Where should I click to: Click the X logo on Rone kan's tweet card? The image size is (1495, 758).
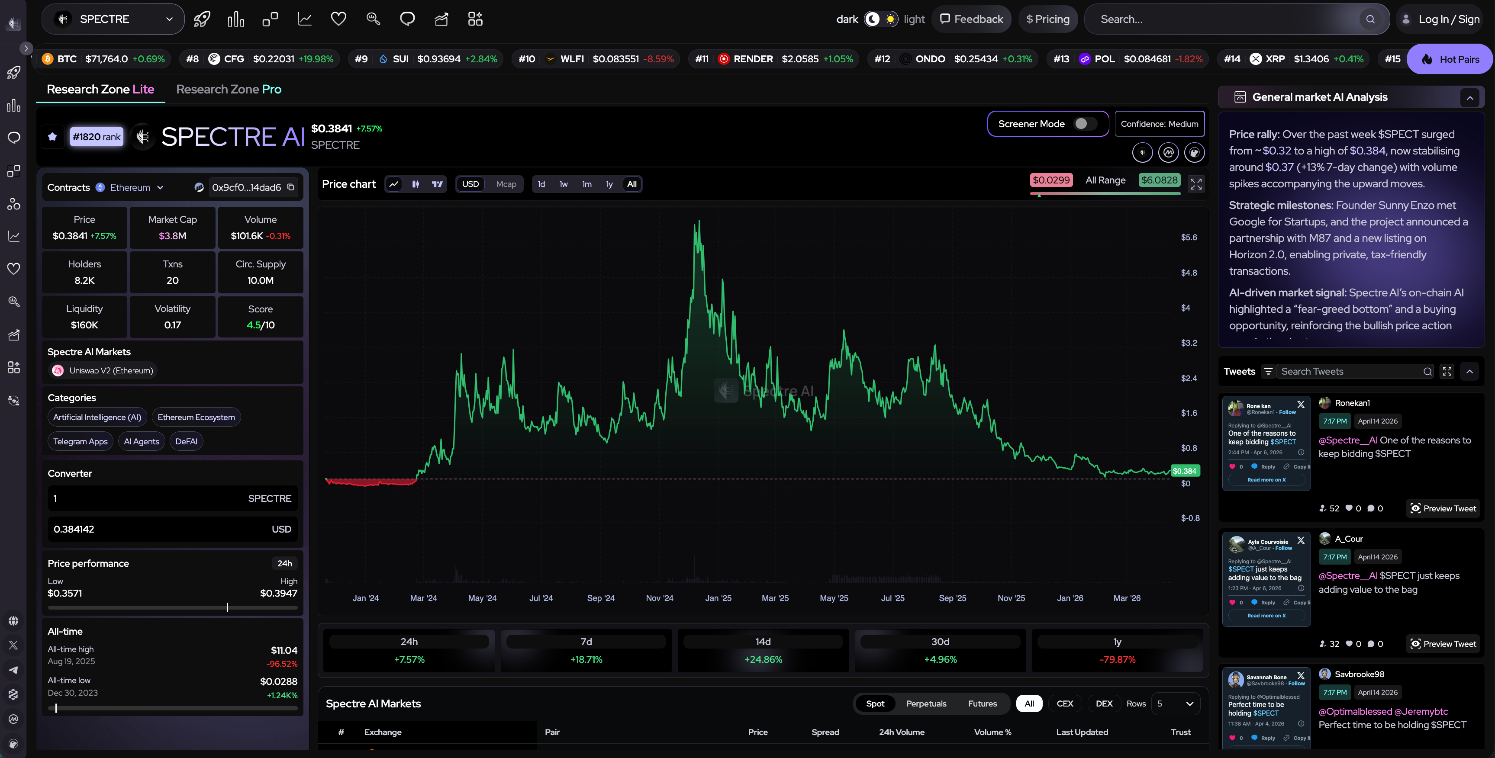pos(1301,404)
